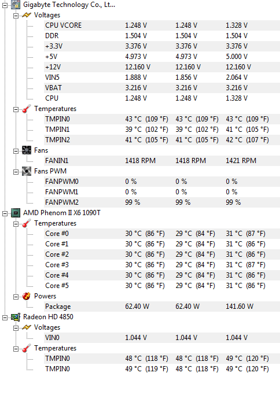The width and height of the screenshot is (280, 395).
Task: Click the Fans PWM fan icon
Action: 27,171
